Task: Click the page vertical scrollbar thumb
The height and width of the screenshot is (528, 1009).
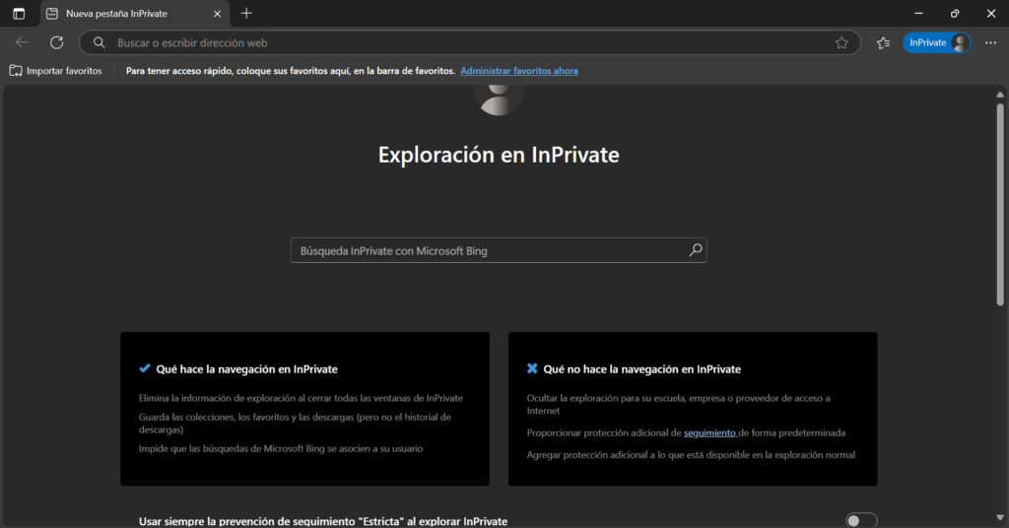Action: pos(1000,205)
